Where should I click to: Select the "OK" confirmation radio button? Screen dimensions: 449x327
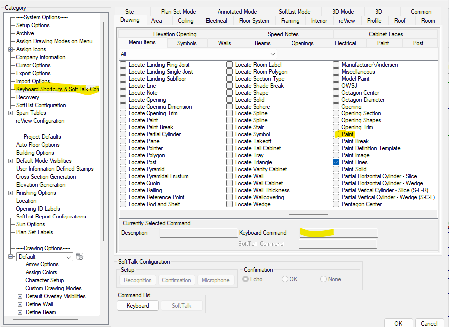coord(284,280)
